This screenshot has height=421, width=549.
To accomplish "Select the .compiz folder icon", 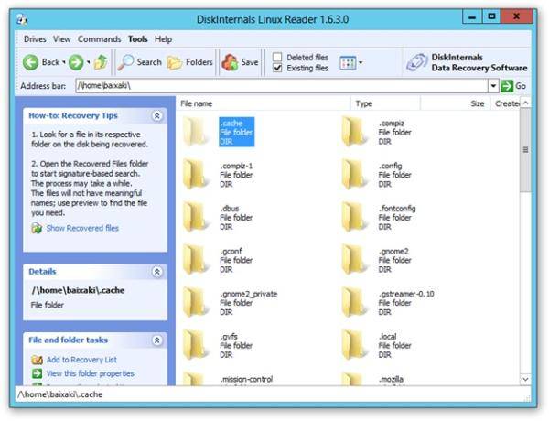I will [x=353, y=132].
